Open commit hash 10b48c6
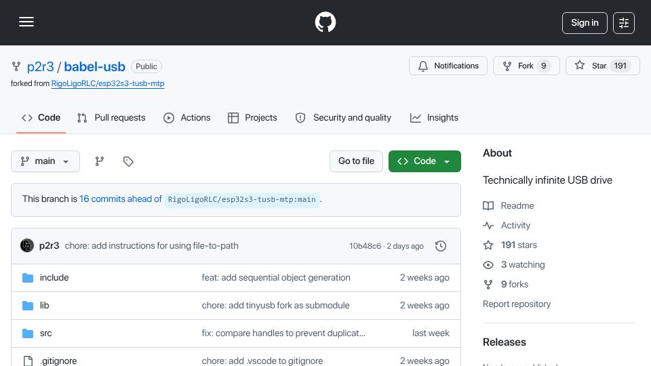Viewport: 651px width, 366px height. [x=365, y=245]
